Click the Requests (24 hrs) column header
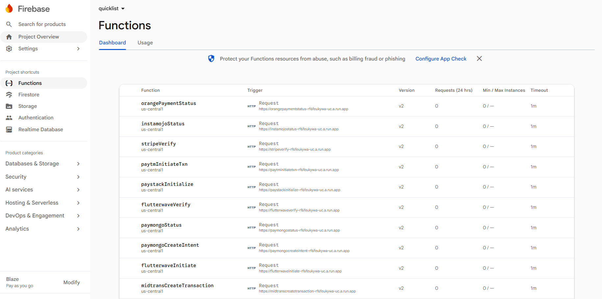602x299 pixels. [x=454, y=90]
